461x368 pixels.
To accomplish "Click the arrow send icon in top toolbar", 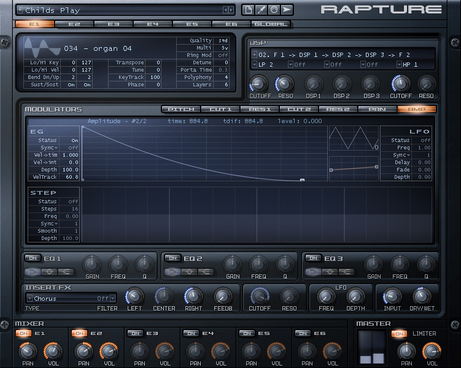I will tap(287, 10).
